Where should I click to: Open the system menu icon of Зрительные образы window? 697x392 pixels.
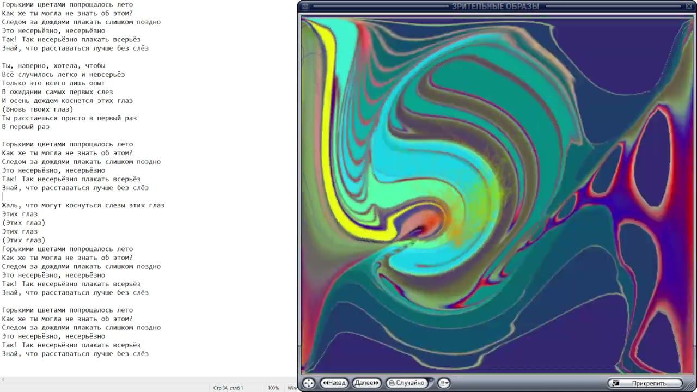click(305, 7)
